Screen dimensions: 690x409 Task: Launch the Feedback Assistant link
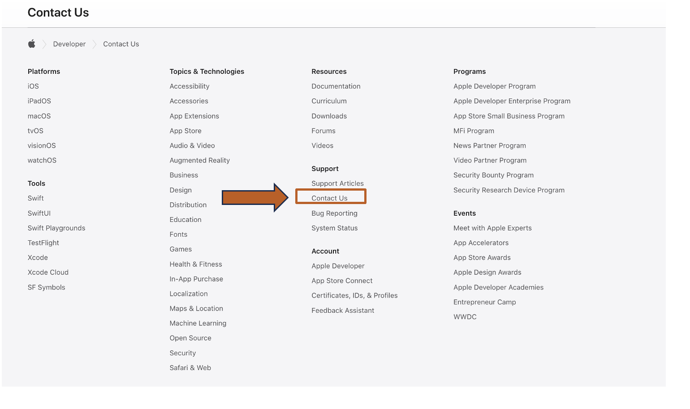click(x=343, y=311)
